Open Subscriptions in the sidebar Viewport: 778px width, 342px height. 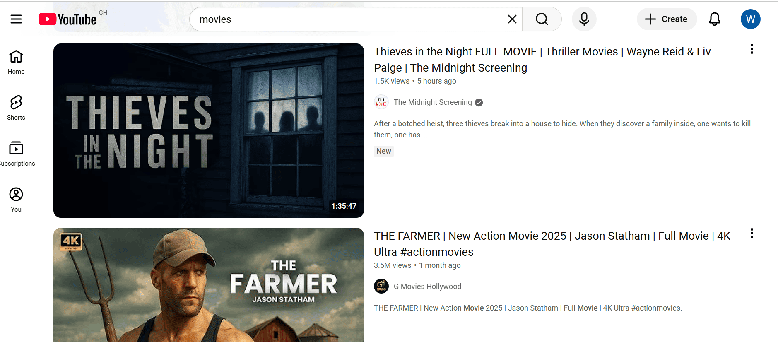[16, 154]
